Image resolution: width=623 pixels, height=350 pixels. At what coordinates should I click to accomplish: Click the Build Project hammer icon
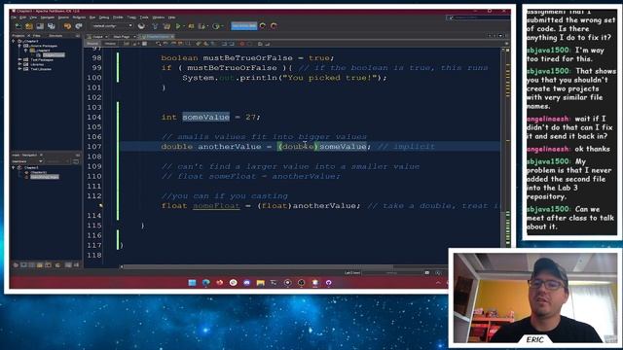[155, 26]
